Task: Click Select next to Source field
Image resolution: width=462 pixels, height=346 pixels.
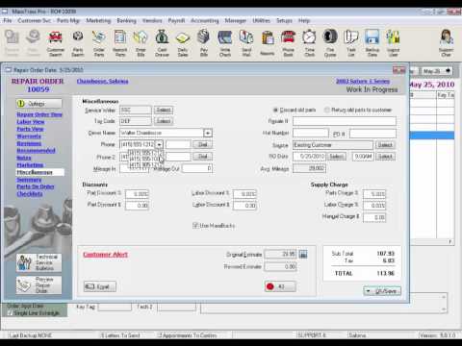Action: point(385,145)
